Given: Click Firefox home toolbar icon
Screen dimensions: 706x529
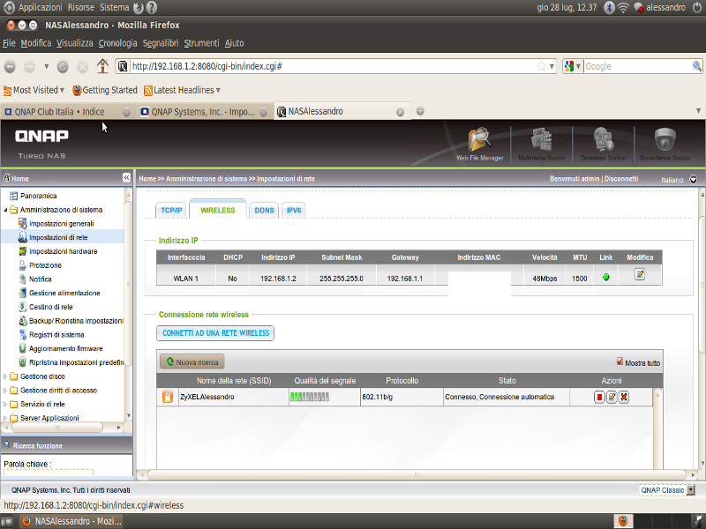Looking at the screenshot, I should pyautogui.click(x=102, y=66).
